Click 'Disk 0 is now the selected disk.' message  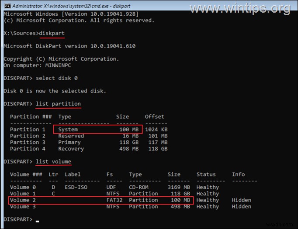pos(55,91)
